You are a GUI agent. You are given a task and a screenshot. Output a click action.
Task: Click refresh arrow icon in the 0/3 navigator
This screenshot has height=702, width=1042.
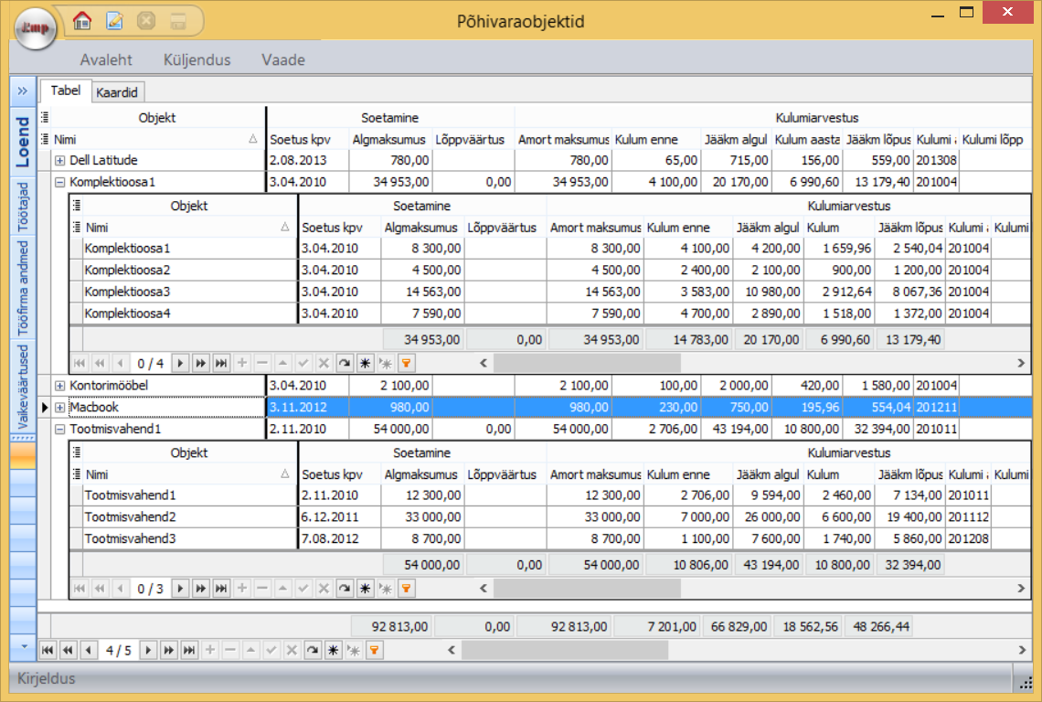[x=344, y=589]
